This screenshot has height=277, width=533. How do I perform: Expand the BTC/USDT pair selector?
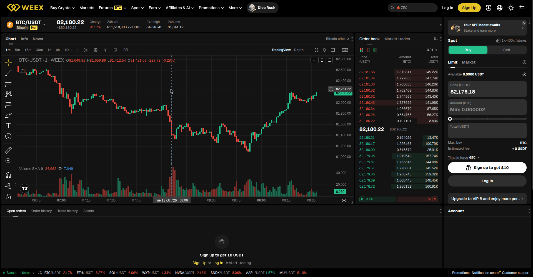click(x=44, y=24)
